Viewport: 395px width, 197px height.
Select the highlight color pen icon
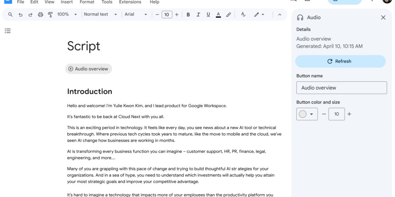[228, 15]
